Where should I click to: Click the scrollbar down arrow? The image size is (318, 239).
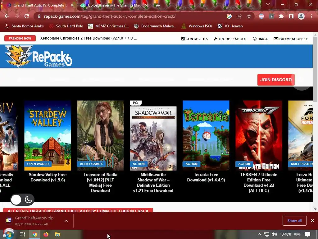(315, 209)
